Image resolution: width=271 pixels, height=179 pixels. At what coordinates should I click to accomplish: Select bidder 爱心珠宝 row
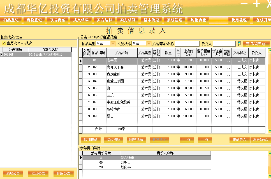[147, 158]
